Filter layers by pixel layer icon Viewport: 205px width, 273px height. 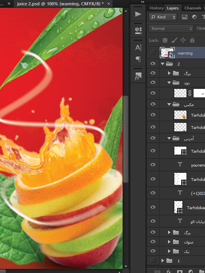184,17
